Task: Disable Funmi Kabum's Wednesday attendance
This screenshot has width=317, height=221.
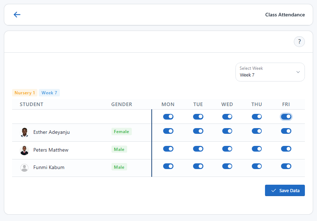Action: click(x=227, y=166)
